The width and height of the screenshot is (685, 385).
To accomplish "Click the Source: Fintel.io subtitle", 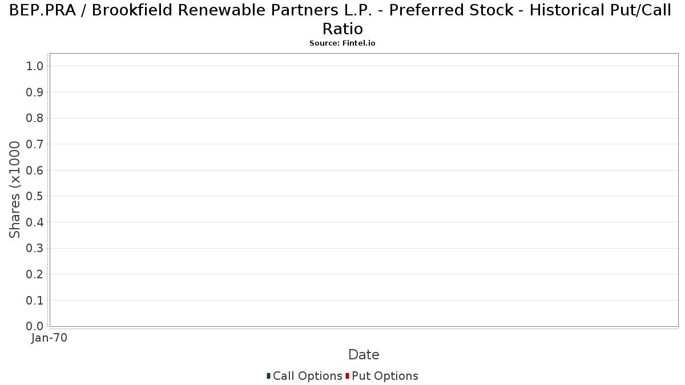I will 342,43.
